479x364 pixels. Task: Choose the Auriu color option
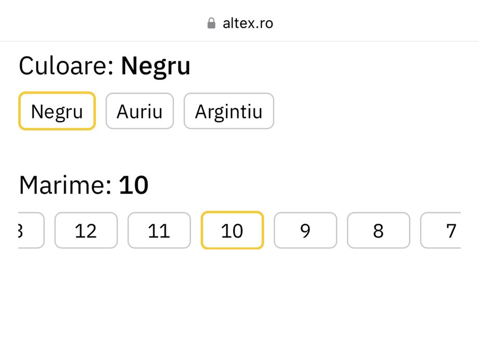tap(139, 111)
